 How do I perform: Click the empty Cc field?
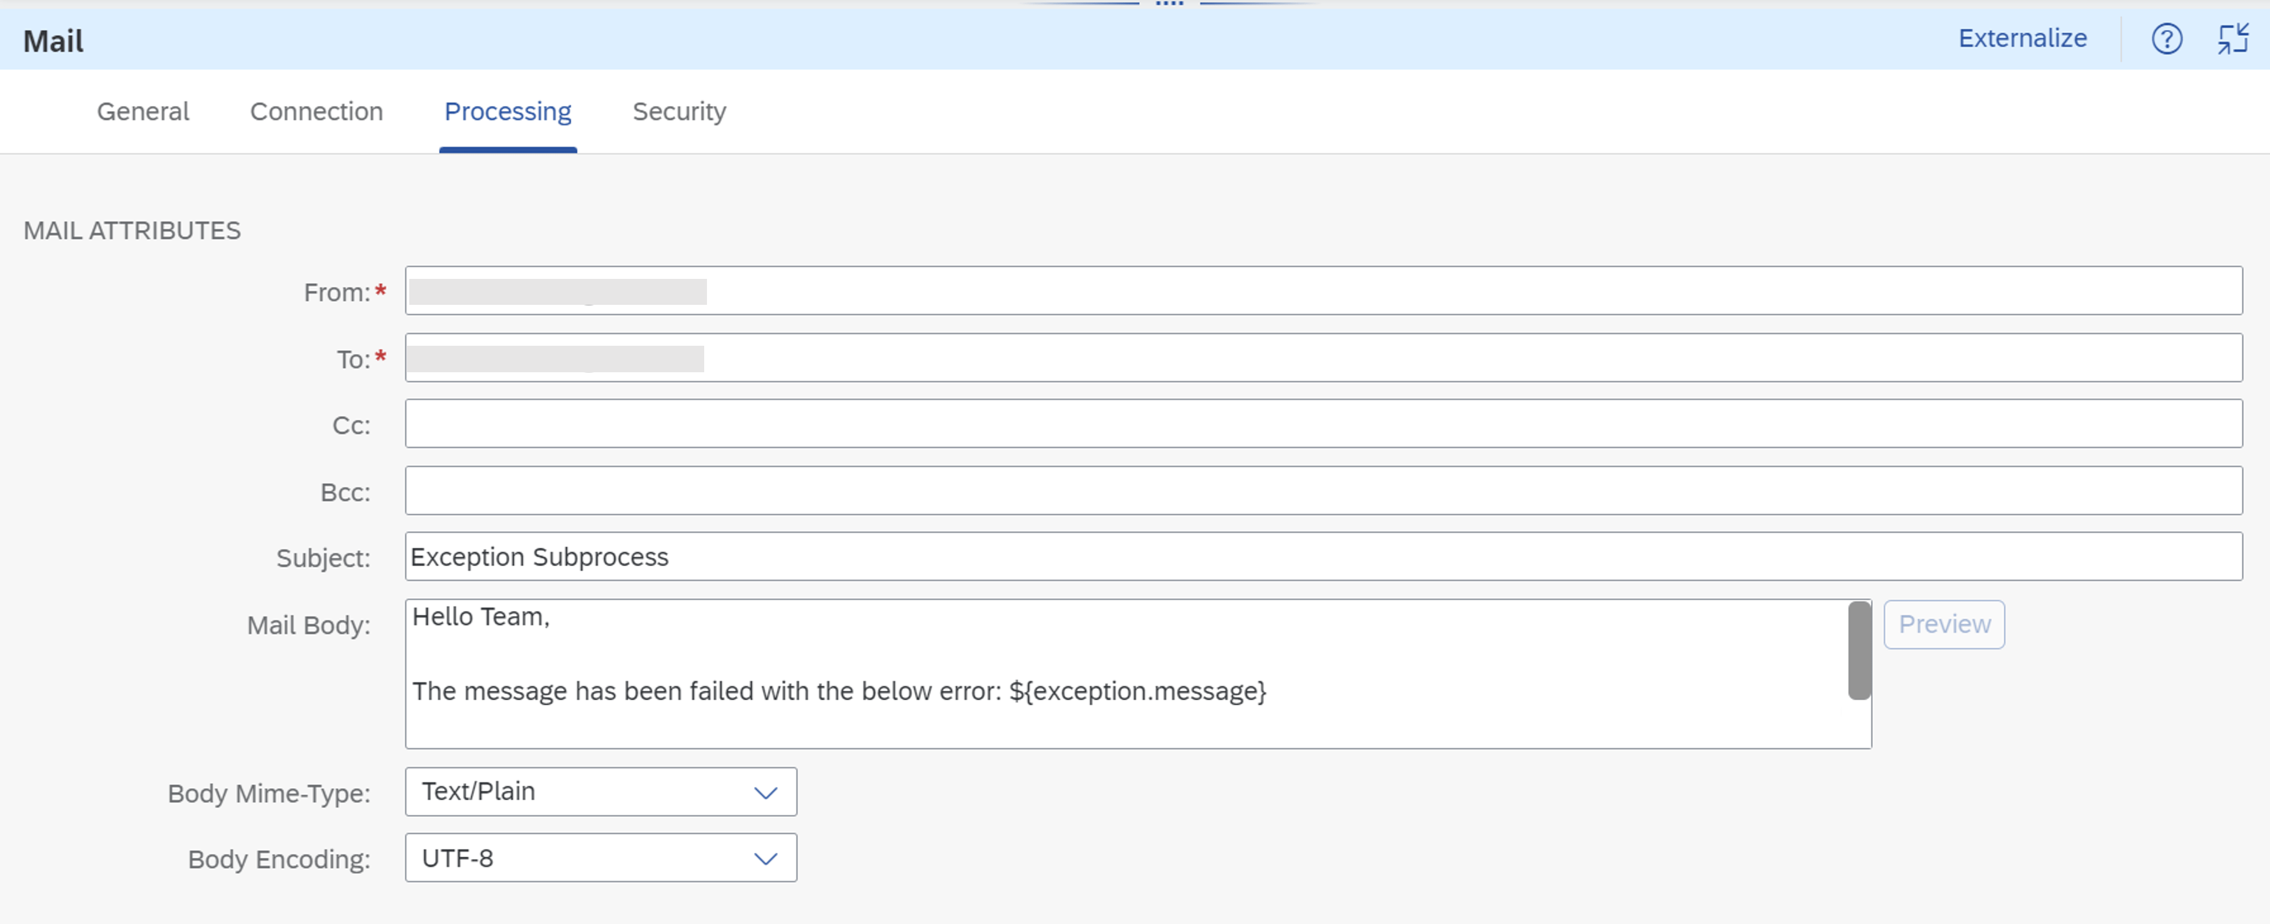tap(1058, 424)
